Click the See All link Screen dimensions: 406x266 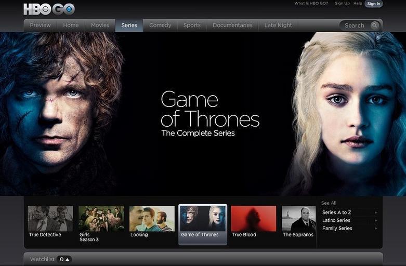(x=329, y=203)
